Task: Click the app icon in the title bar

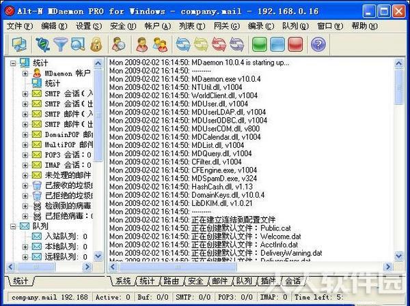Action: pos(10,11)
